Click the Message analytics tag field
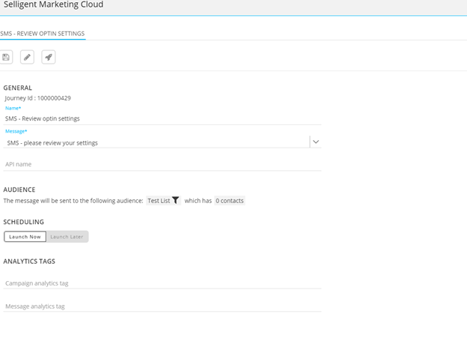 pos(162,306)
